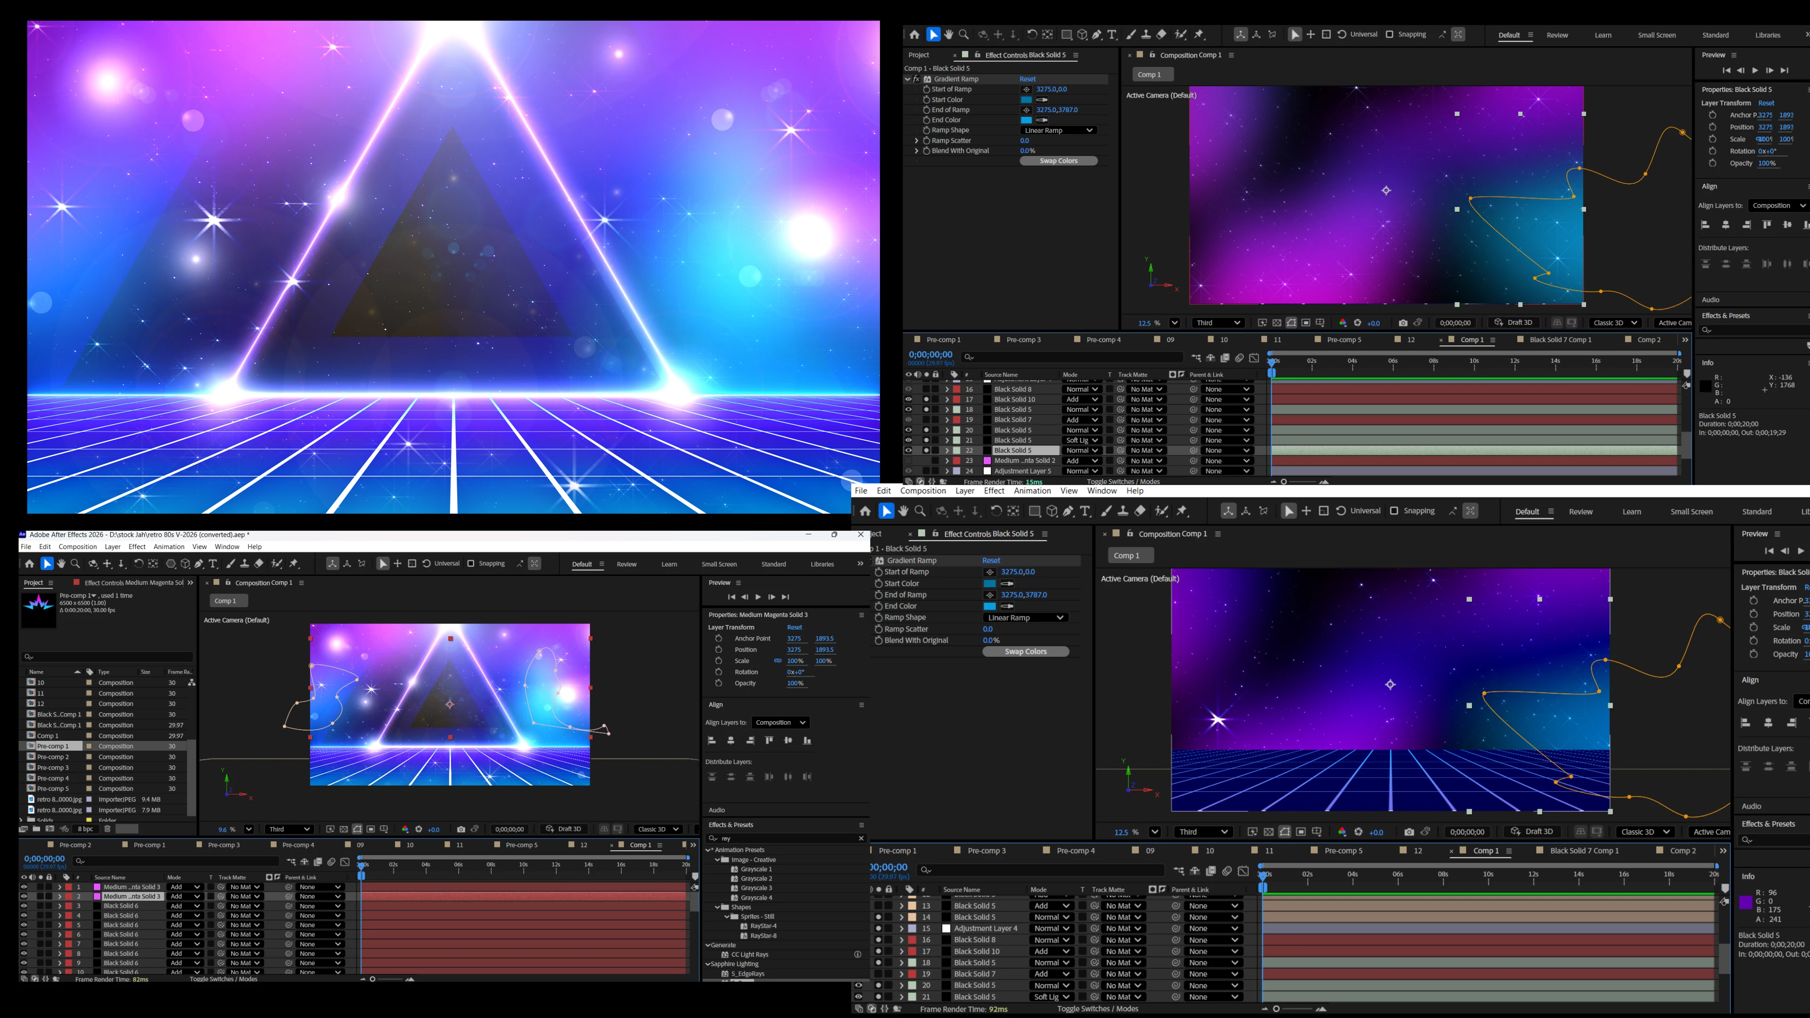Open the 9.6% magnification dropdown

point(248,829)
